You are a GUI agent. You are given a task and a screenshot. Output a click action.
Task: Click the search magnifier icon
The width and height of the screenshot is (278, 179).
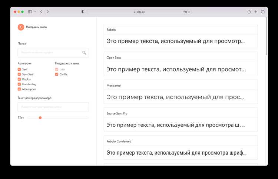[84, 53]
